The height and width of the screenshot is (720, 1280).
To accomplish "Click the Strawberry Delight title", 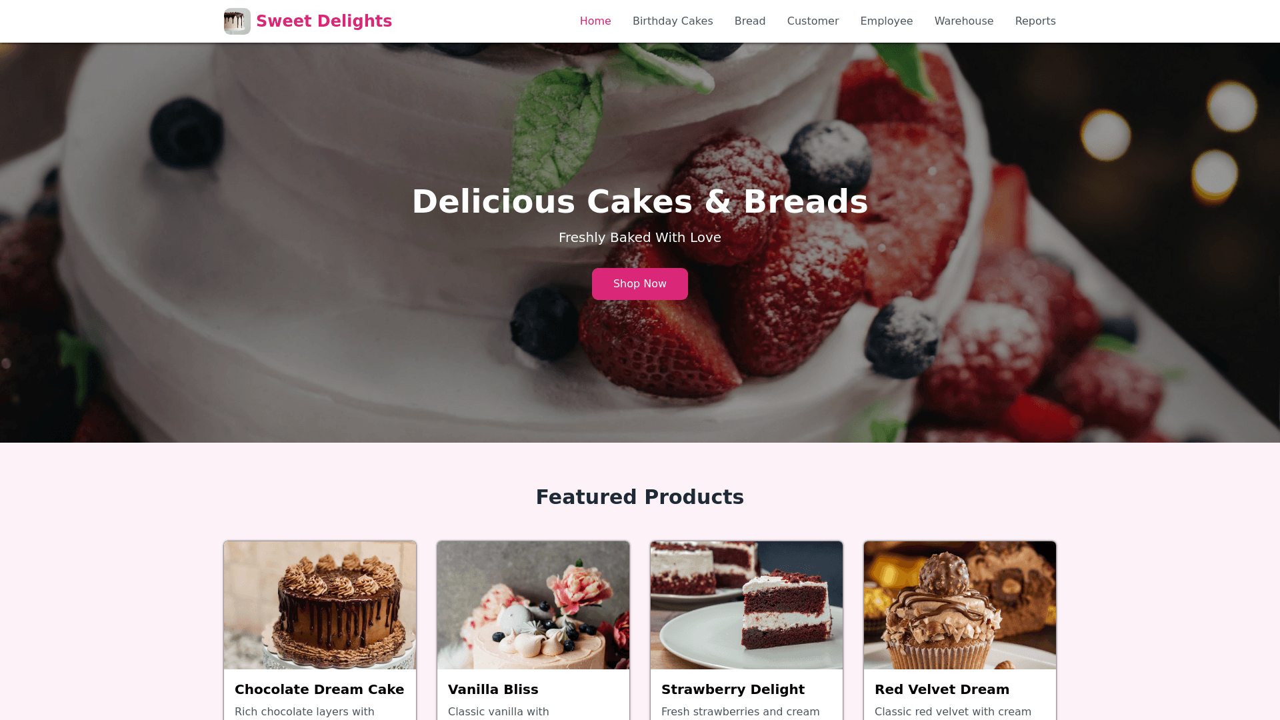I will 733,689.
